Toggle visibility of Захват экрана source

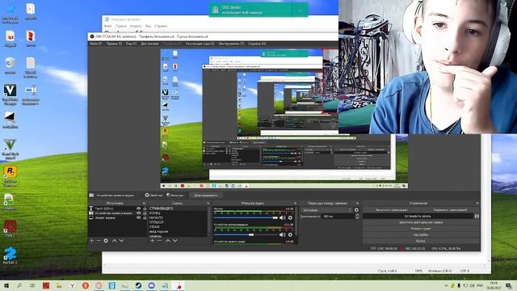tap(138, 217)
